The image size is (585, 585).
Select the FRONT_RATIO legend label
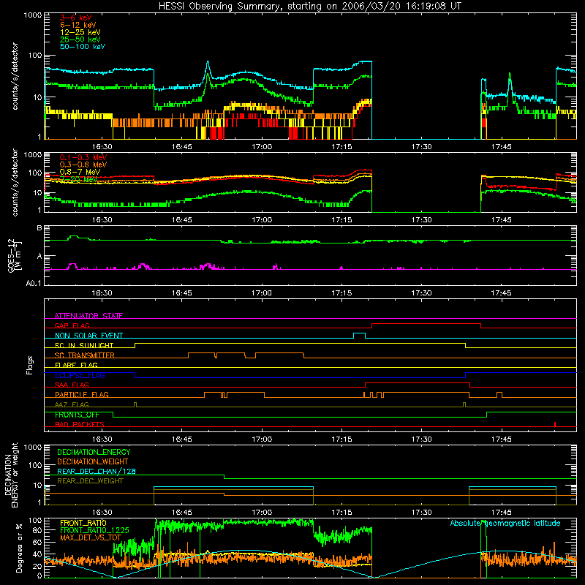[x=83, y=523]
